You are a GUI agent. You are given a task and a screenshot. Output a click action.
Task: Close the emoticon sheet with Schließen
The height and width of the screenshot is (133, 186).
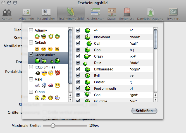[144, 111]
